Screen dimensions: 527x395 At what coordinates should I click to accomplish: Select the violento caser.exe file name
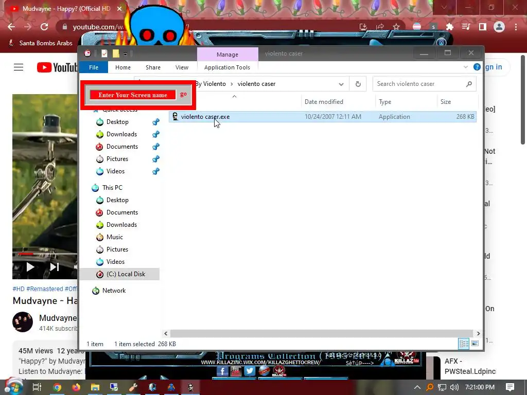(x=205, y=117)
